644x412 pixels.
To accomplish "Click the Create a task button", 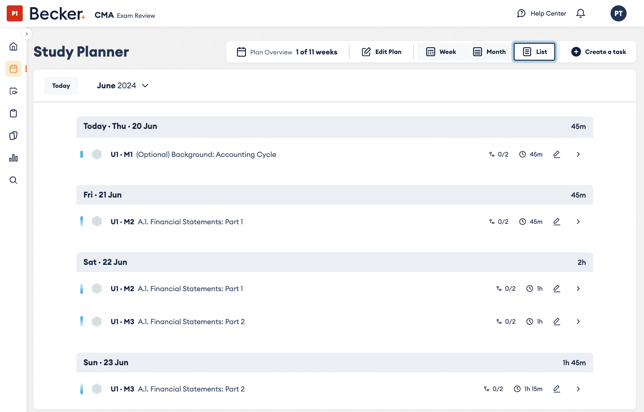I will [598, 52].
